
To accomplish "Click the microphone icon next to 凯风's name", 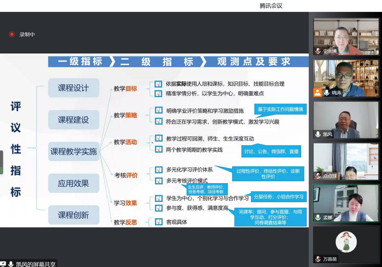I will coord(318,134).
